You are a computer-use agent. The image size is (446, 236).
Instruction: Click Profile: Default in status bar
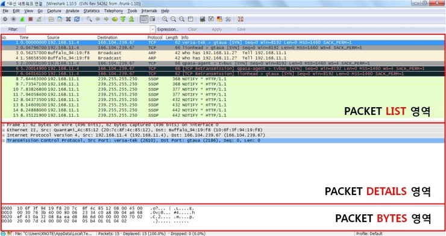369,234
